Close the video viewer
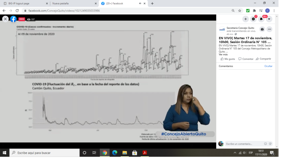284x158 pixels. pyautogui.click(x=5, y=19)
